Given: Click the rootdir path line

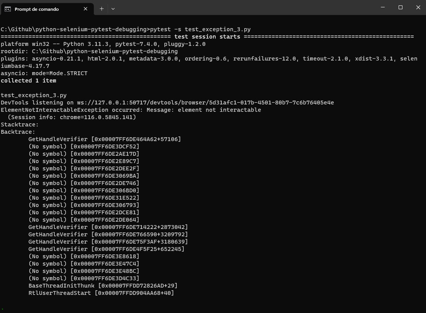Looking at the screenshot, I should tap(89, 51).
